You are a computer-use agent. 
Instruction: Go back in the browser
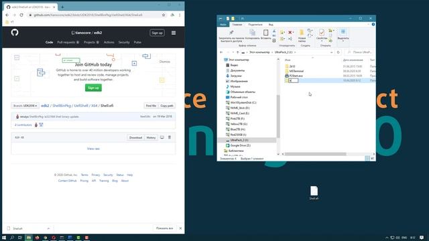click(7, 15)
